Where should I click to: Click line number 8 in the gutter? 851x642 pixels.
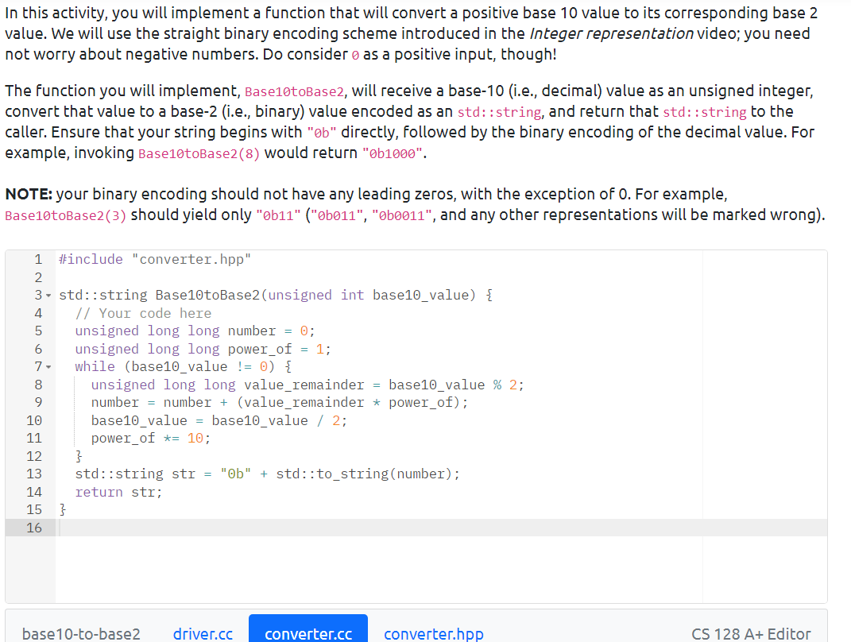click(37, 384)
